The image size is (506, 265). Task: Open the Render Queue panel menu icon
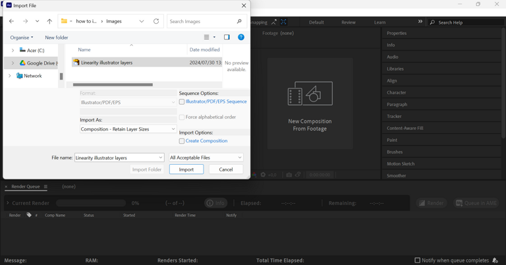pos(45,187)
